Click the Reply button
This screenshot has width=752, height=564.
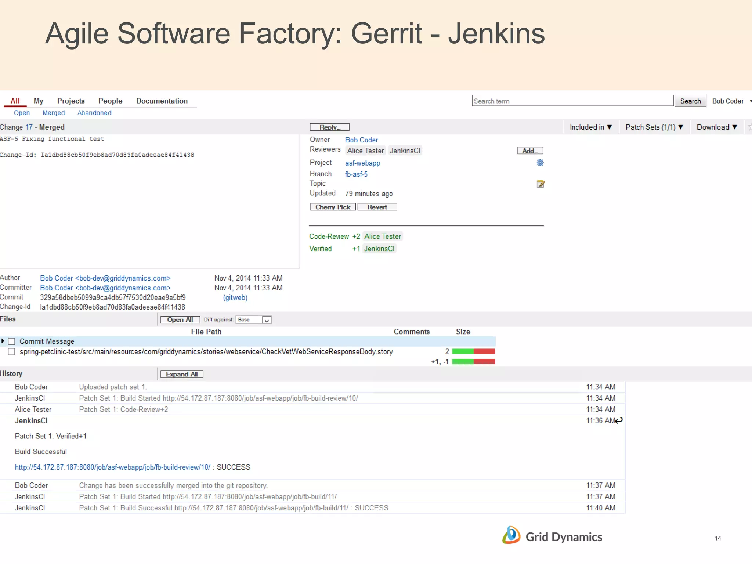pyautogui.click(x=329, y=127)
